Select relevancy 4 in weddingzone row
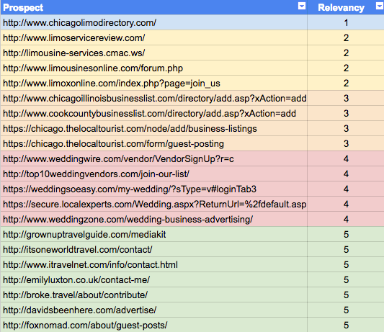Screen dimensions: 384x332 click(346, 220)
